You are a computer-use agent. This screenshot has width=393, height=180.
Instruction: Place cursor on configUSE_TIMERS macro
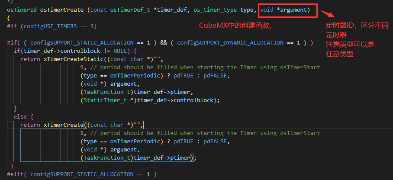coord(50,26)
